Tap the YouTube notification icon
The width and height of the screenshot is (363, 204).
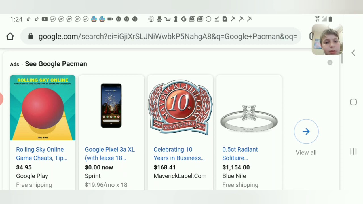[x=45, y=19]
